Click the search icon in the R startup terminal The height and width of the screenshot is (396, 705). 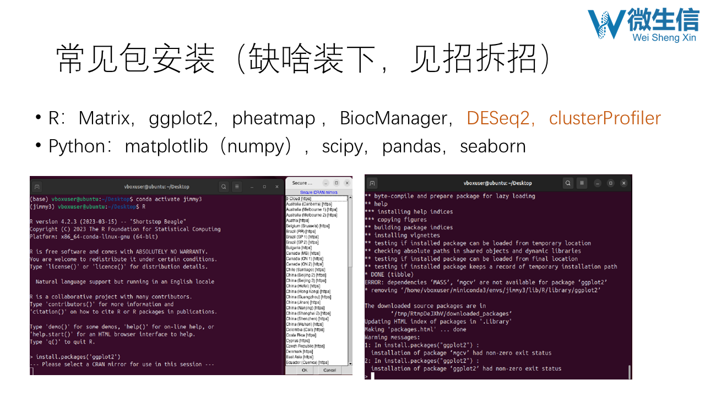(x=224, y=186)
